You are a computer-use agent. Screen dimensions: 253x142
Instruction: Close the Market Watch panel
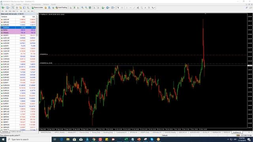pyautogui.click(x=37, y=14)
